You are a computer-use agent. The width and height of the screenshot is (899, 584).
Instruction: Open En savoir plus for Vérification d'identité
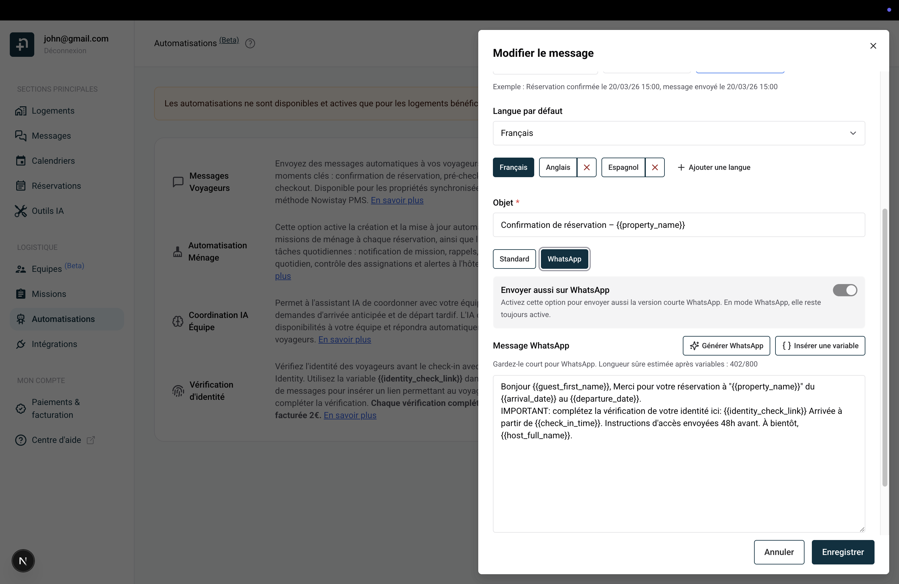pos(350,415)
